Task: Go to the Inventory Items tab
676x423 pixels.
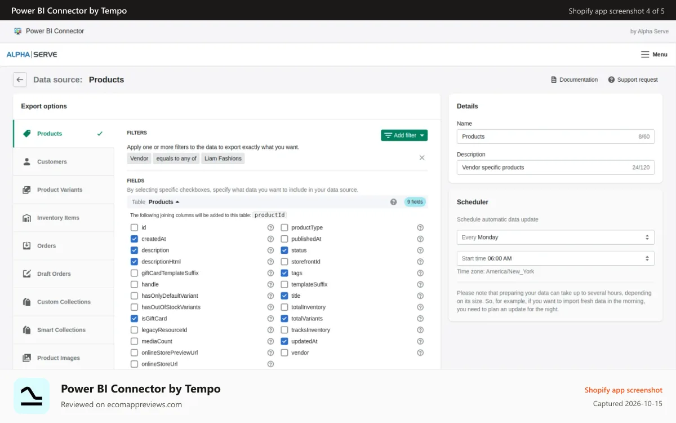Action: (64, 218)
